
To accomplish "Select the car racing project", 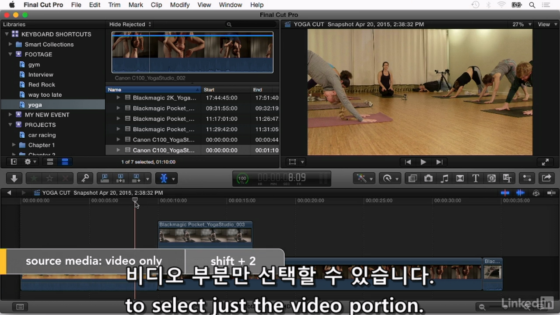I will coord(42,135).
